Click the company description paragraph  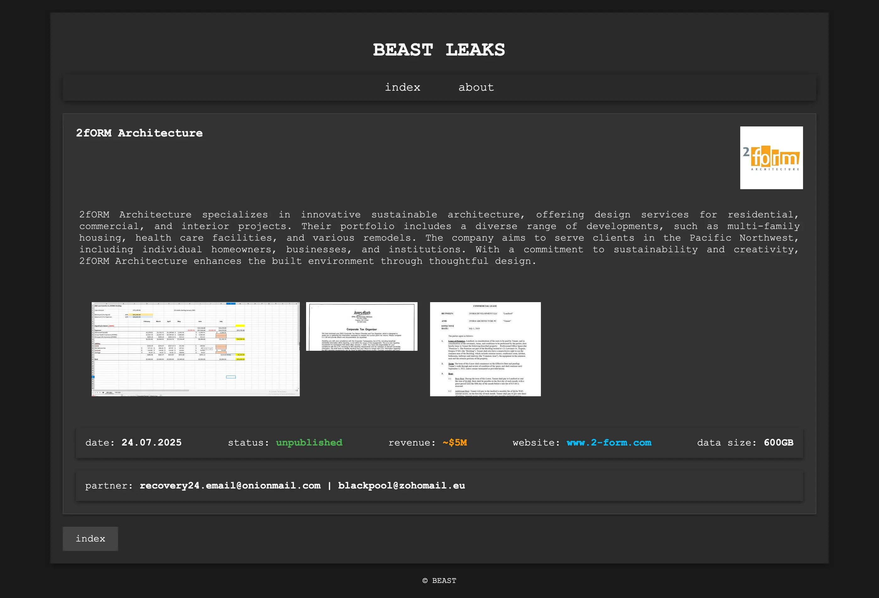[x=439, y=238]
